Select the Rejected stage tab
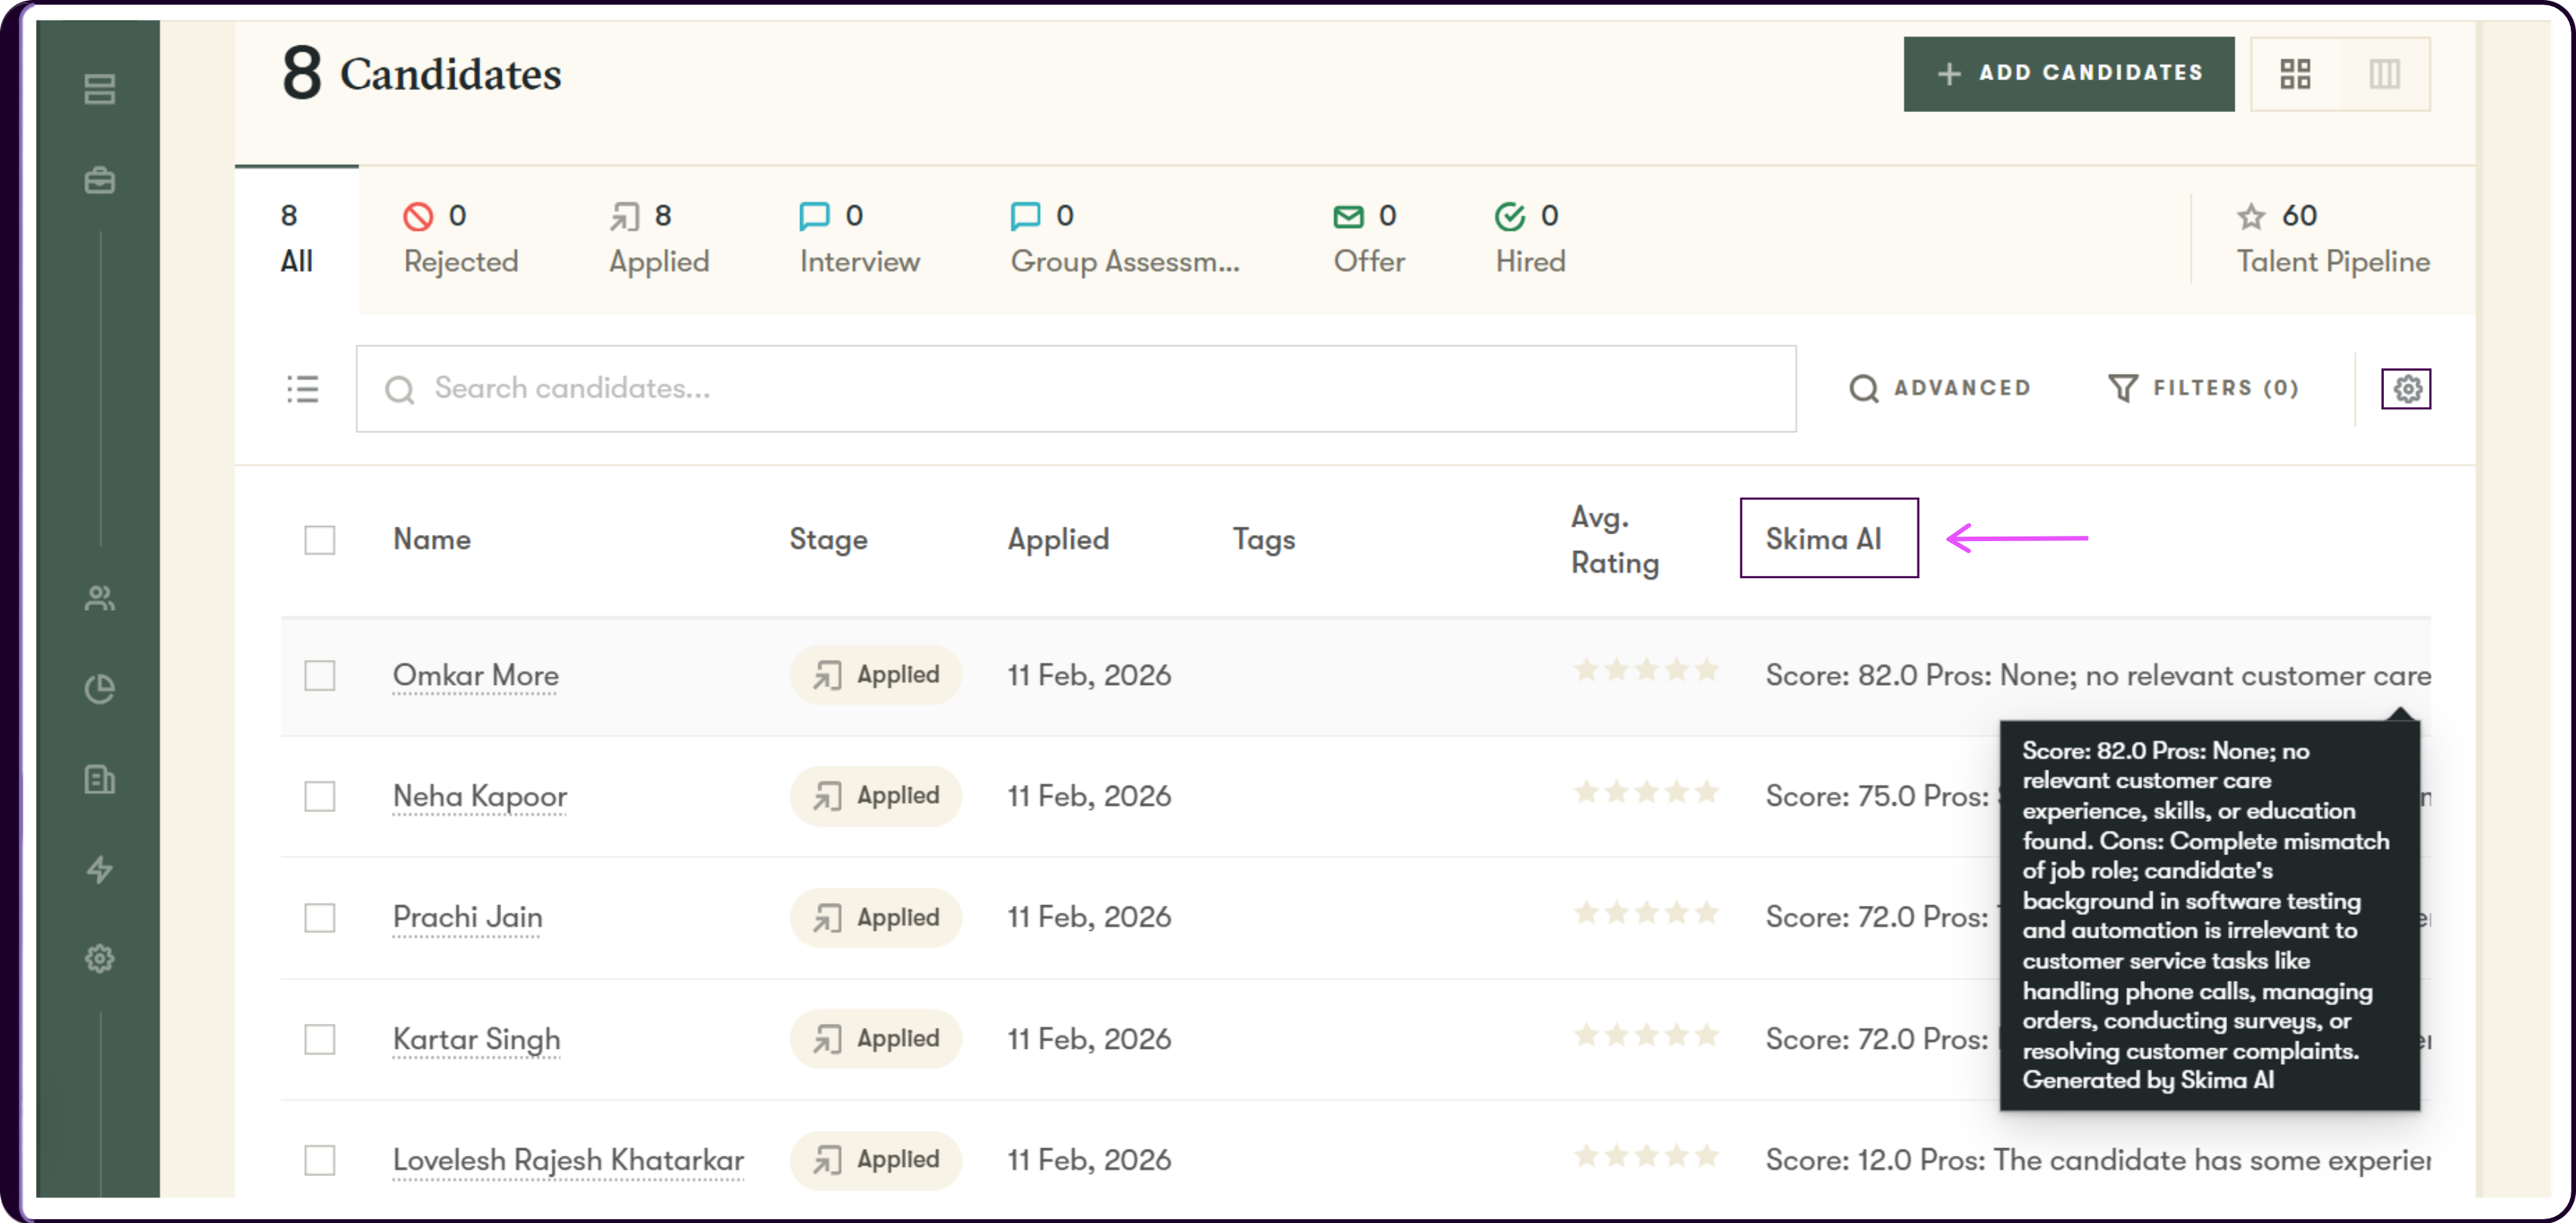This screenshot has height=1223, width=2576. pyautogui.click(x=461, y=239)
